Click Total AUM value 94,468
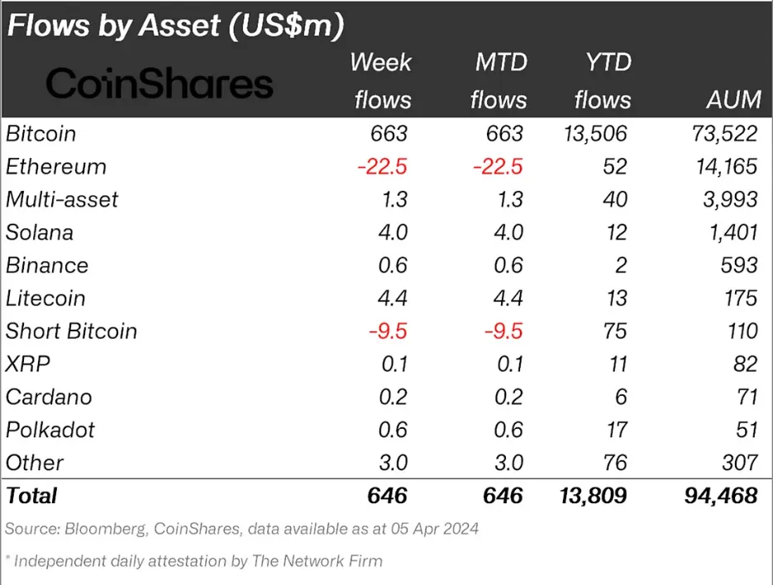Screen dimensions: 773x585 (x=721, y=496)
